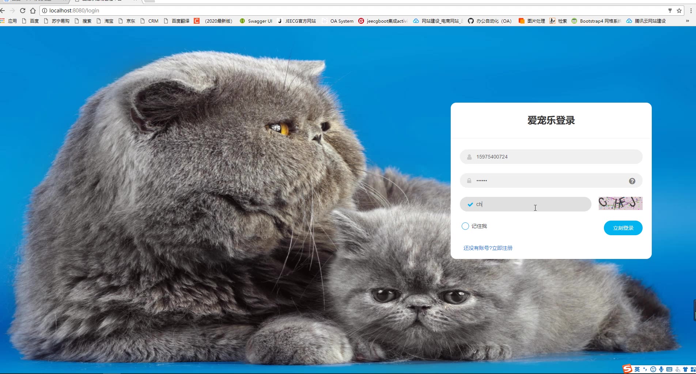Open the Swagger UI bookmark
This screenshot has width=696, height=374.
tap(256, 21)
